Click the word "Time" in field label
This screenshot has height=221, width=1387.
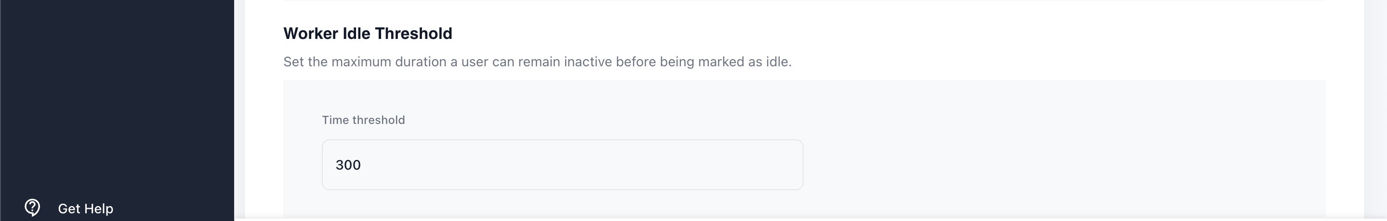point(335,120)
